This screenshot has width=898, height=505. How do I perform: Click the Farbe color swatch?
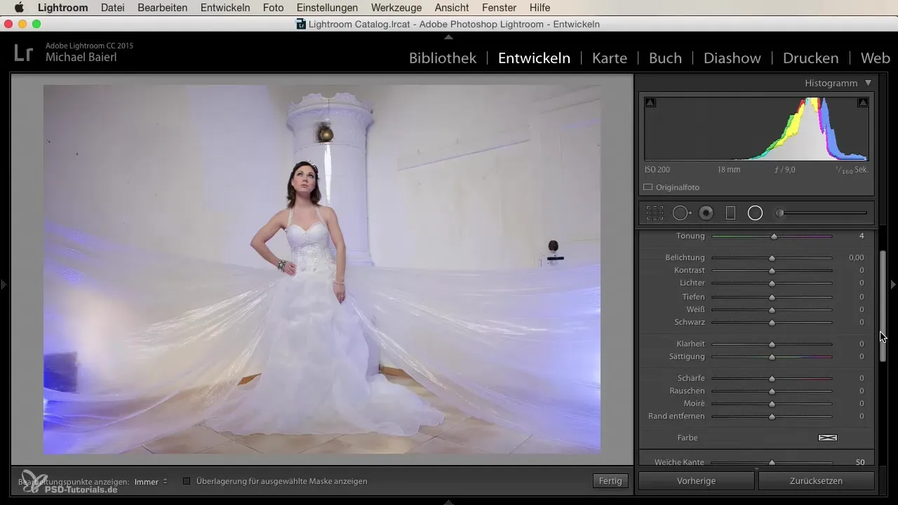[828, 438]
